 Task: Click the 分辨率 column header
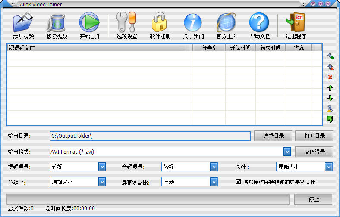[209, 48]
